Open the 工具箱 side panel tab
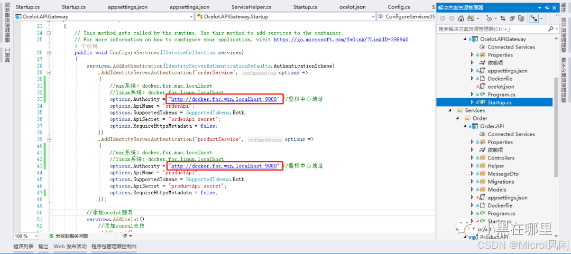Viewport: 571px width, 254px height. click(x=7, y=54)
